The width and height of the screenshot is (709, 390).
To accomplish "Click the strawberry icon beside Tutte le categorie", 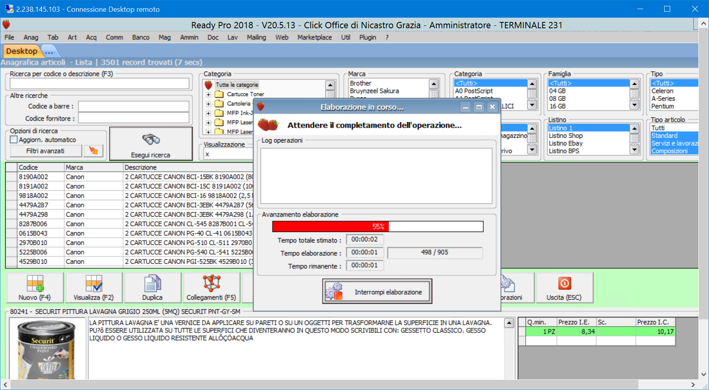I will pos(208,85).
